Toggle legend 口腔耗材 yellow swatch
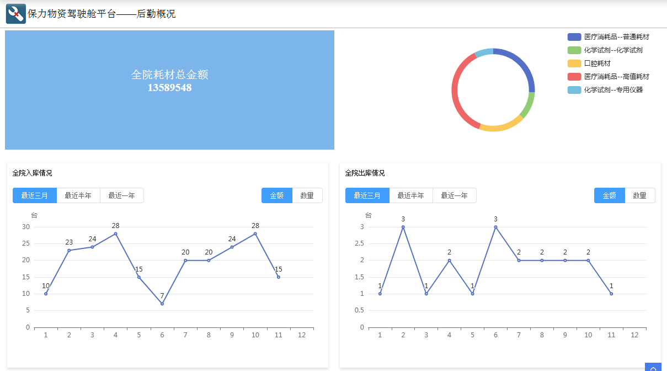Screen dimensions: 667x371 (x=574, y=63)
